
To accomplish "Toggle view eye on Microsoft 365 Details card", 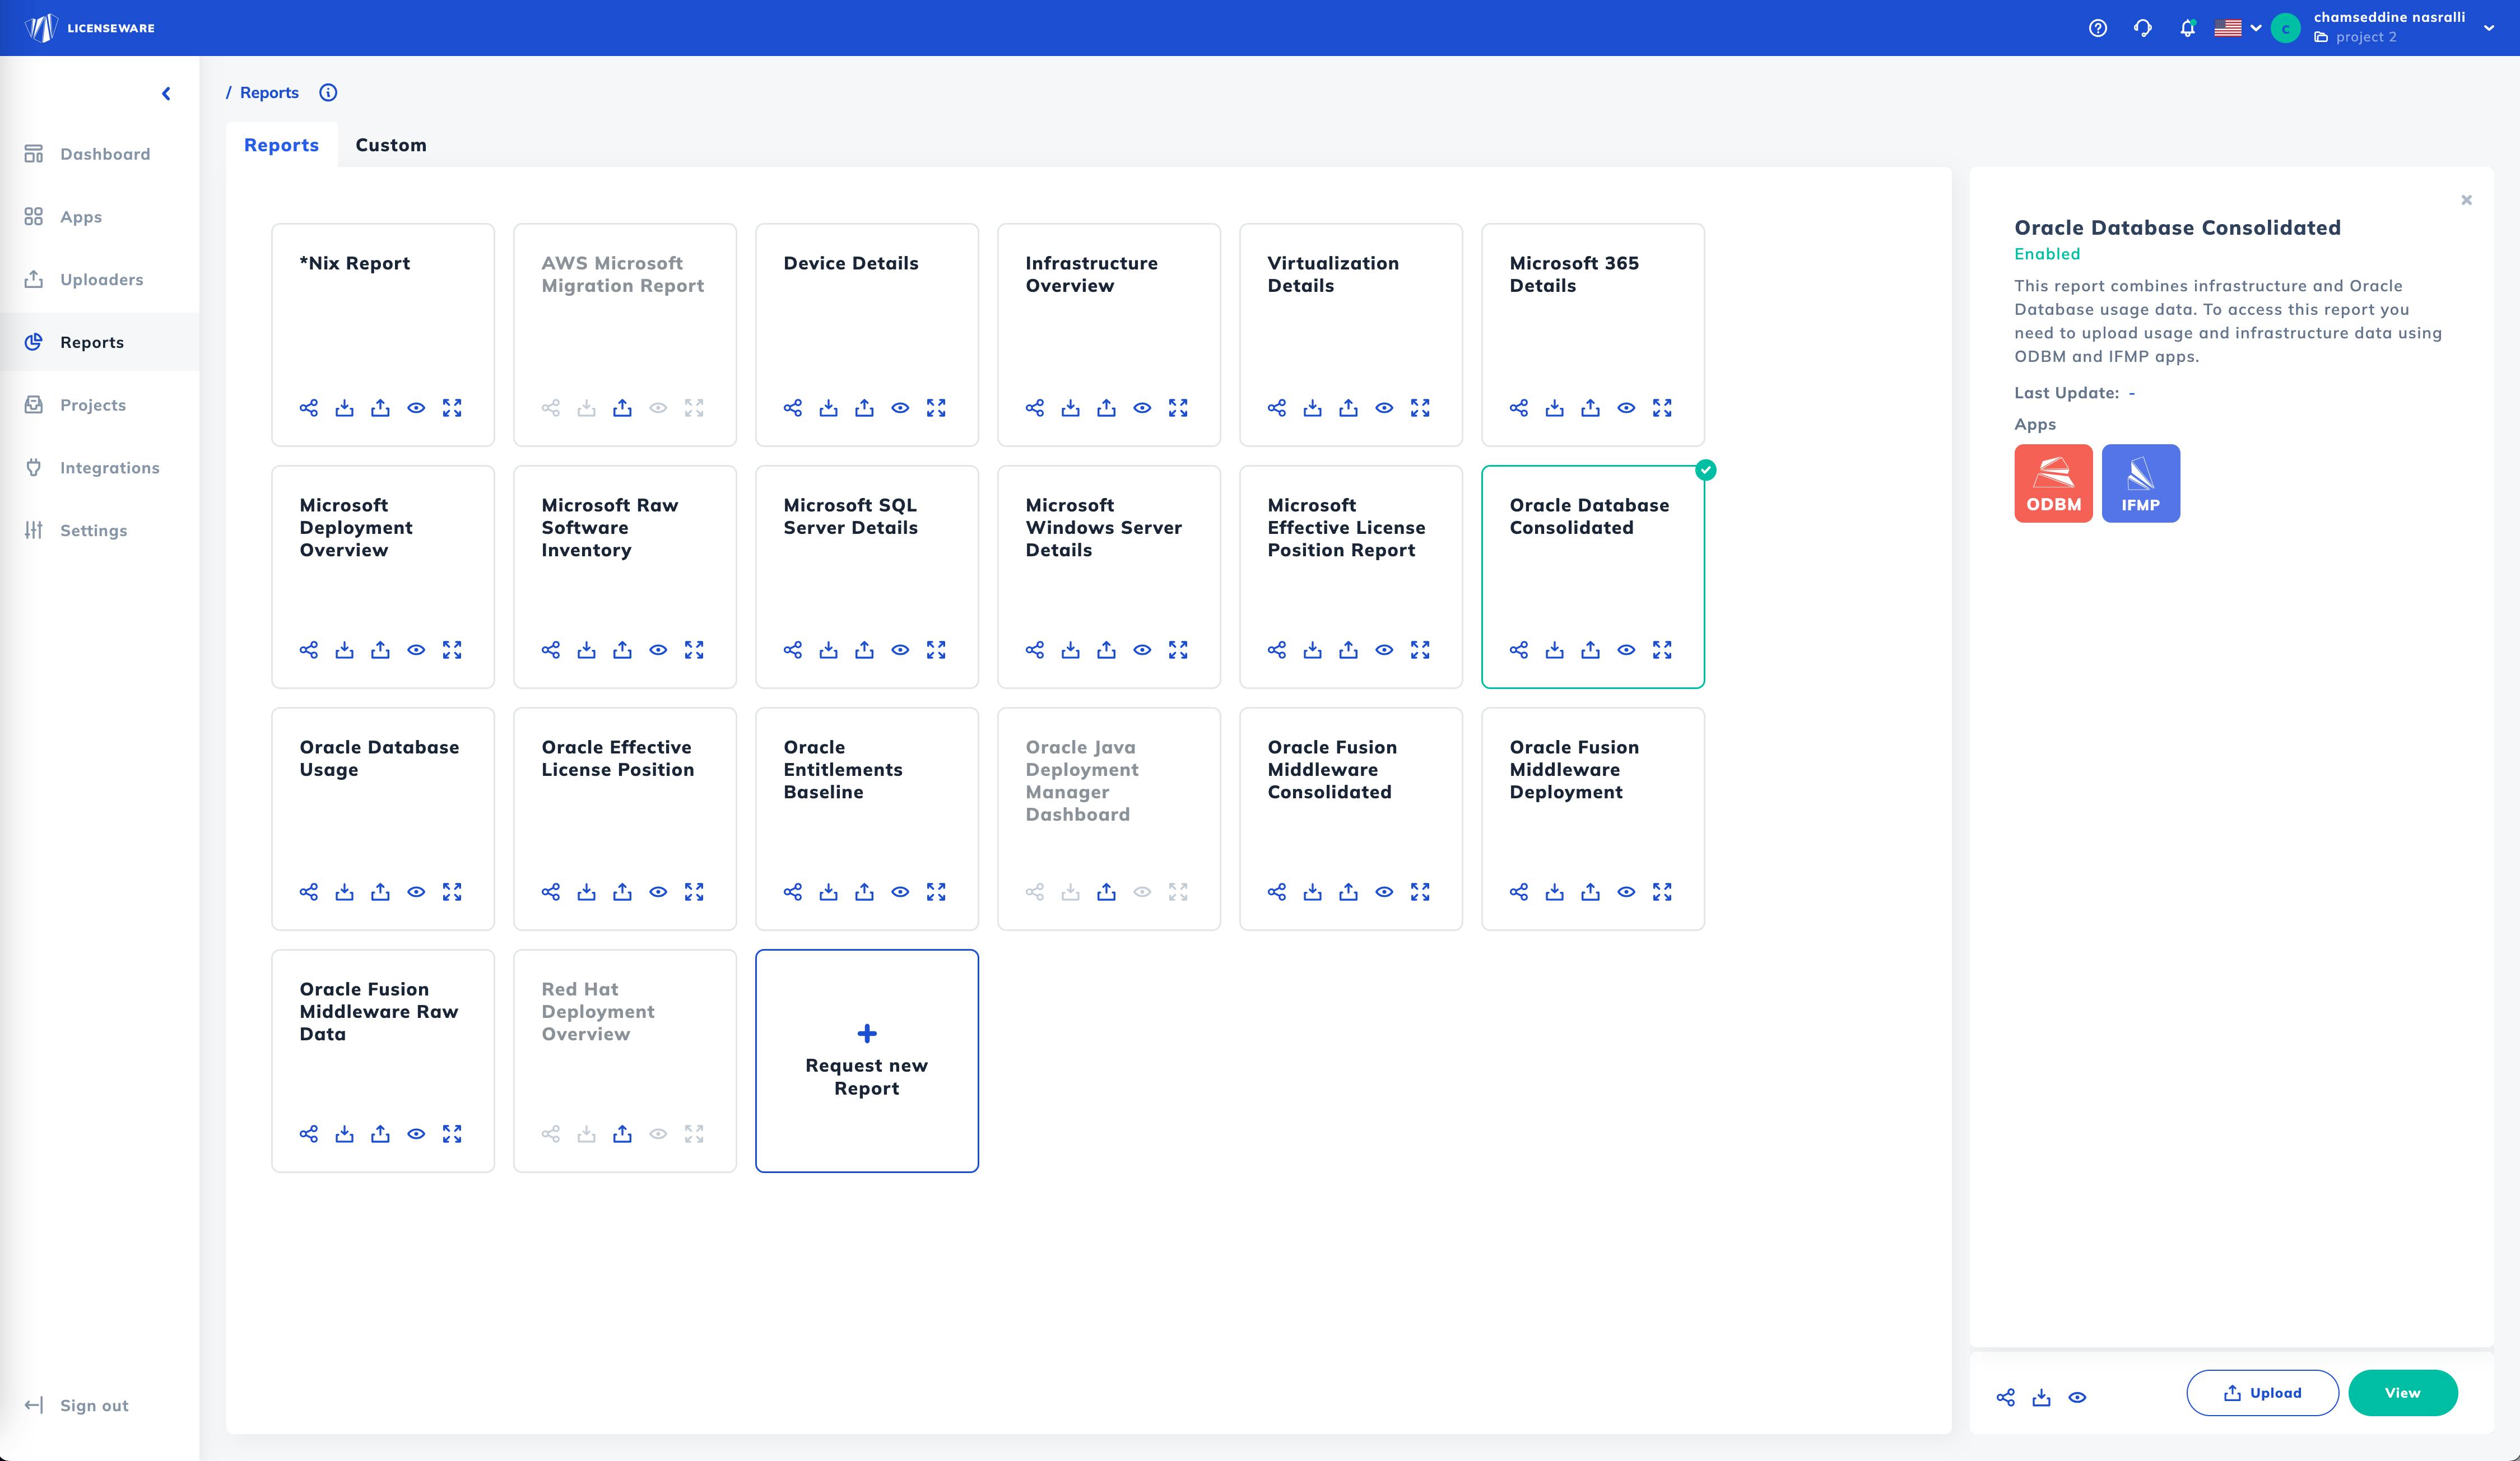I will [1626, 408].
